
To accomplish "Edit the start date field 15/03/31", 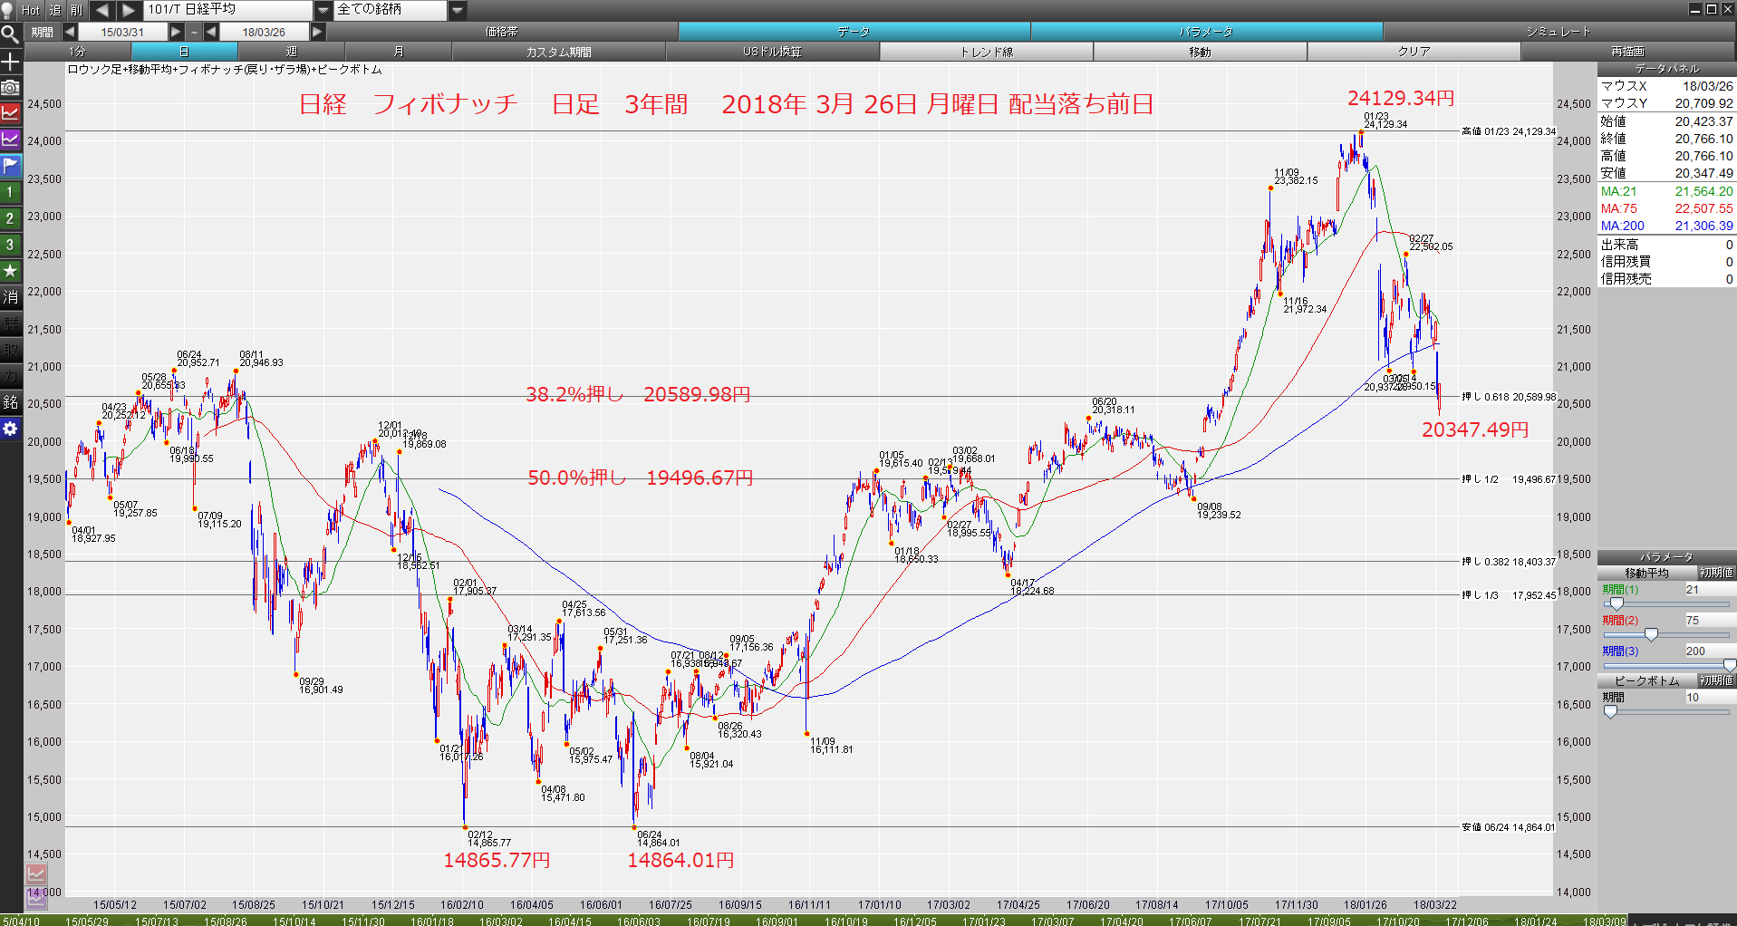I will pyautogui.click(x=122, y=32).
